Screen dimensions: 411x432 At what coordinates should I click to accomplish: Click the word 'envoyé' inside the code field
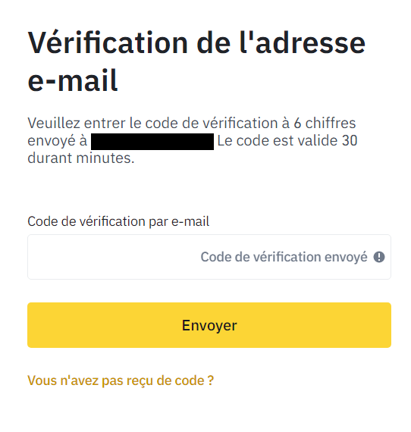(x=347, y=258)
